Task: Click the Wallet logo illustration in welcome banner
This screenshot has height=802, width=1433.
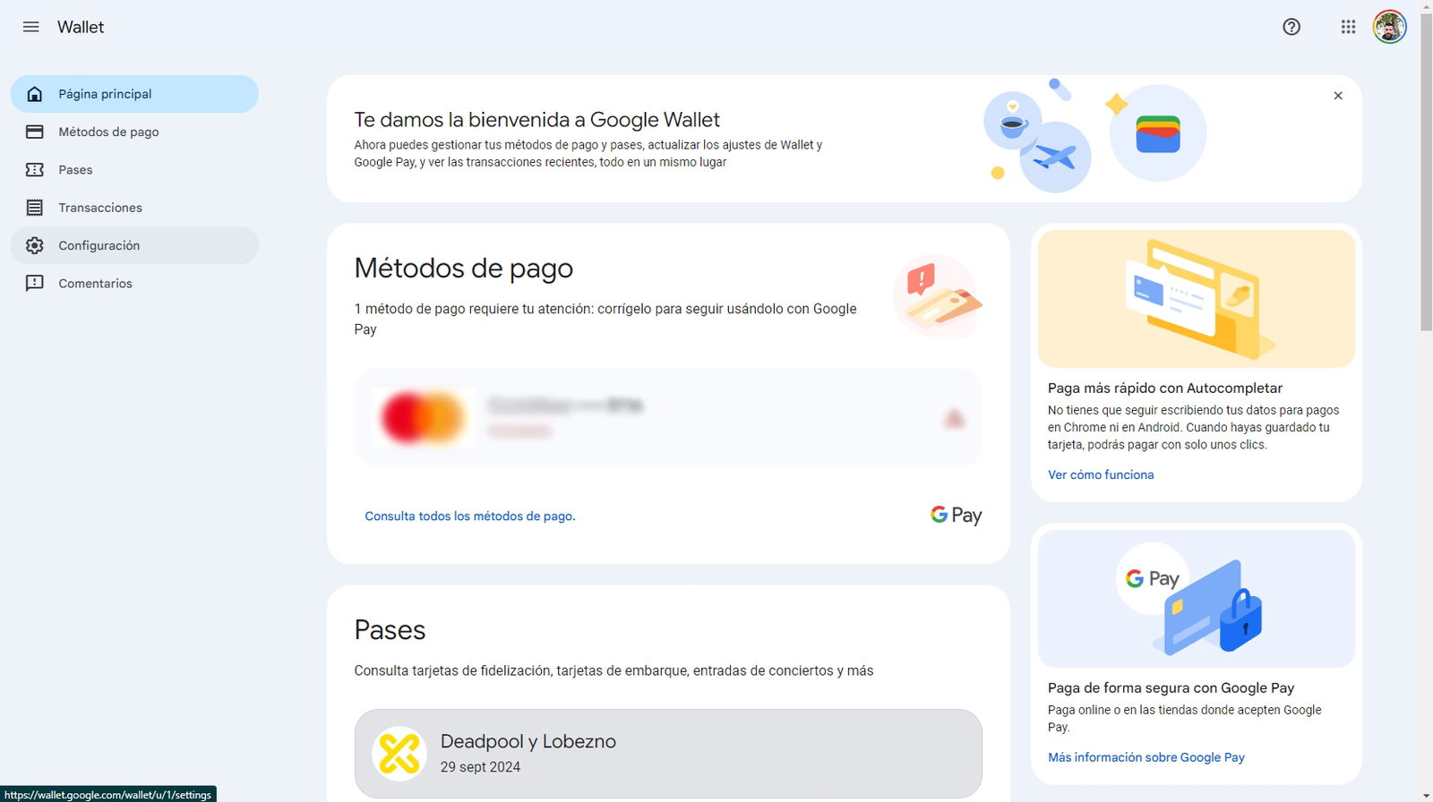Action: coord(1158,133)
